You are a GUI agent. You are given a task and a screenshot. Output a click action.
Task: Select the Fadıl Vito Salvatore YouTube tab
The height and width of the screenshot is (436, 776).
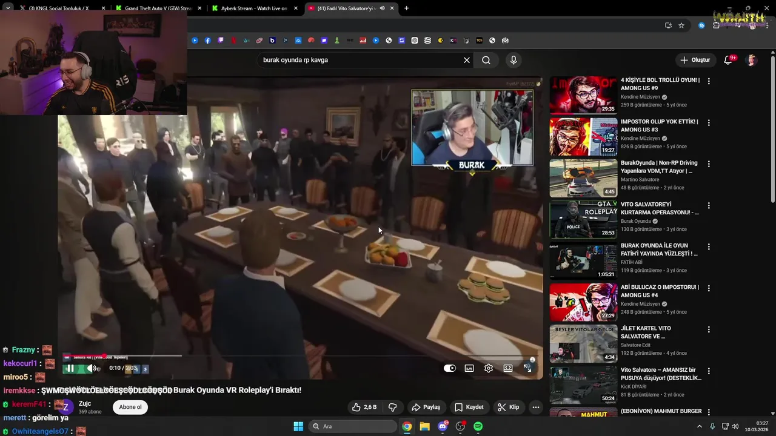tap(350, 8)
